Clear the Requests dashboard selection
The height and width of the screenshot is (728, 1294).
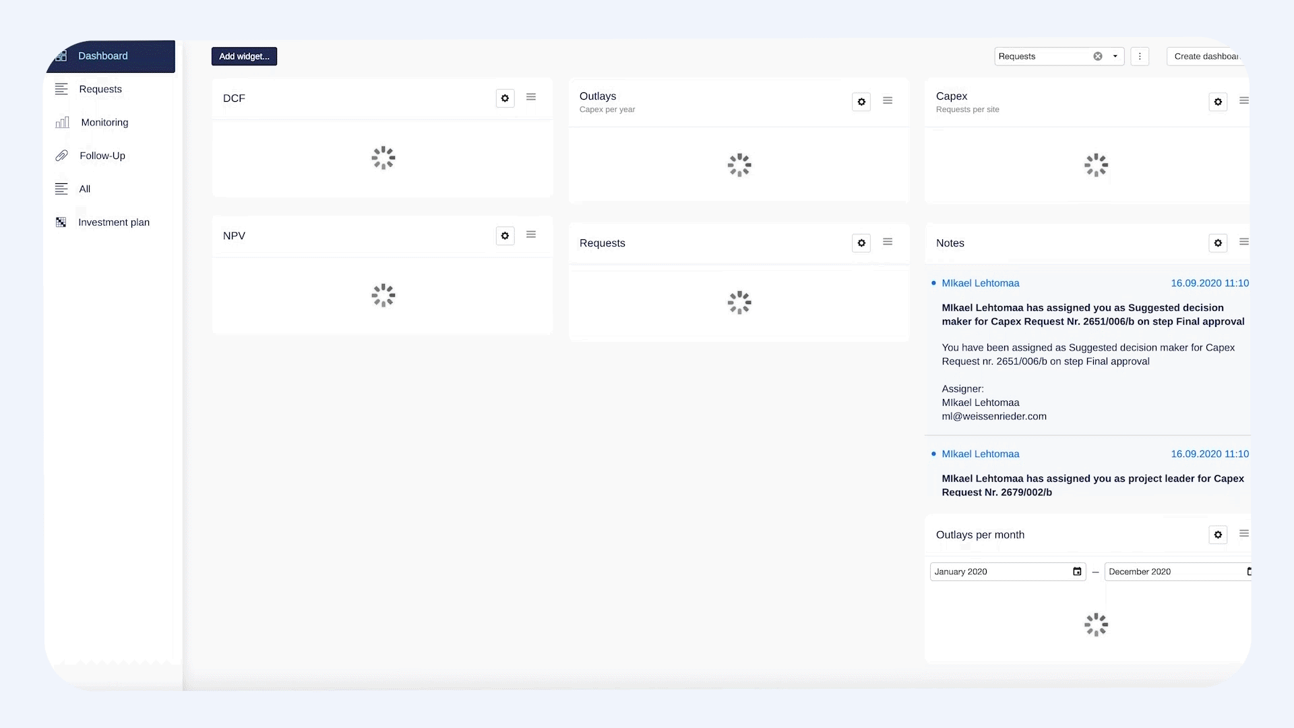coord(1098,57)
